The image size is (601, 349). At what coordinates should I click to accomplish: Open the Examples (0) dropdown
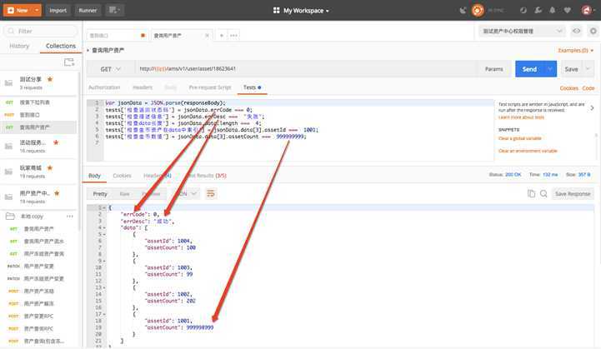click(576, 50)
